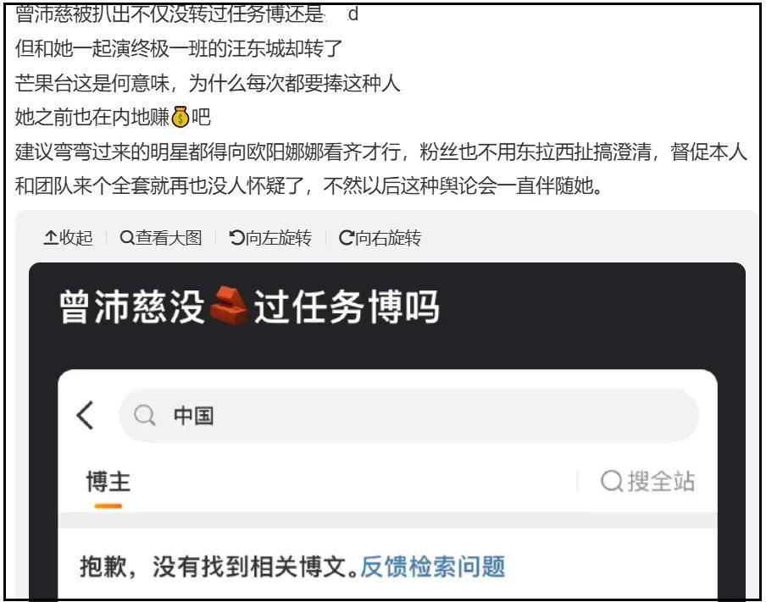
Task: Go back using the left chevron arrow
Action: (85, 416)
